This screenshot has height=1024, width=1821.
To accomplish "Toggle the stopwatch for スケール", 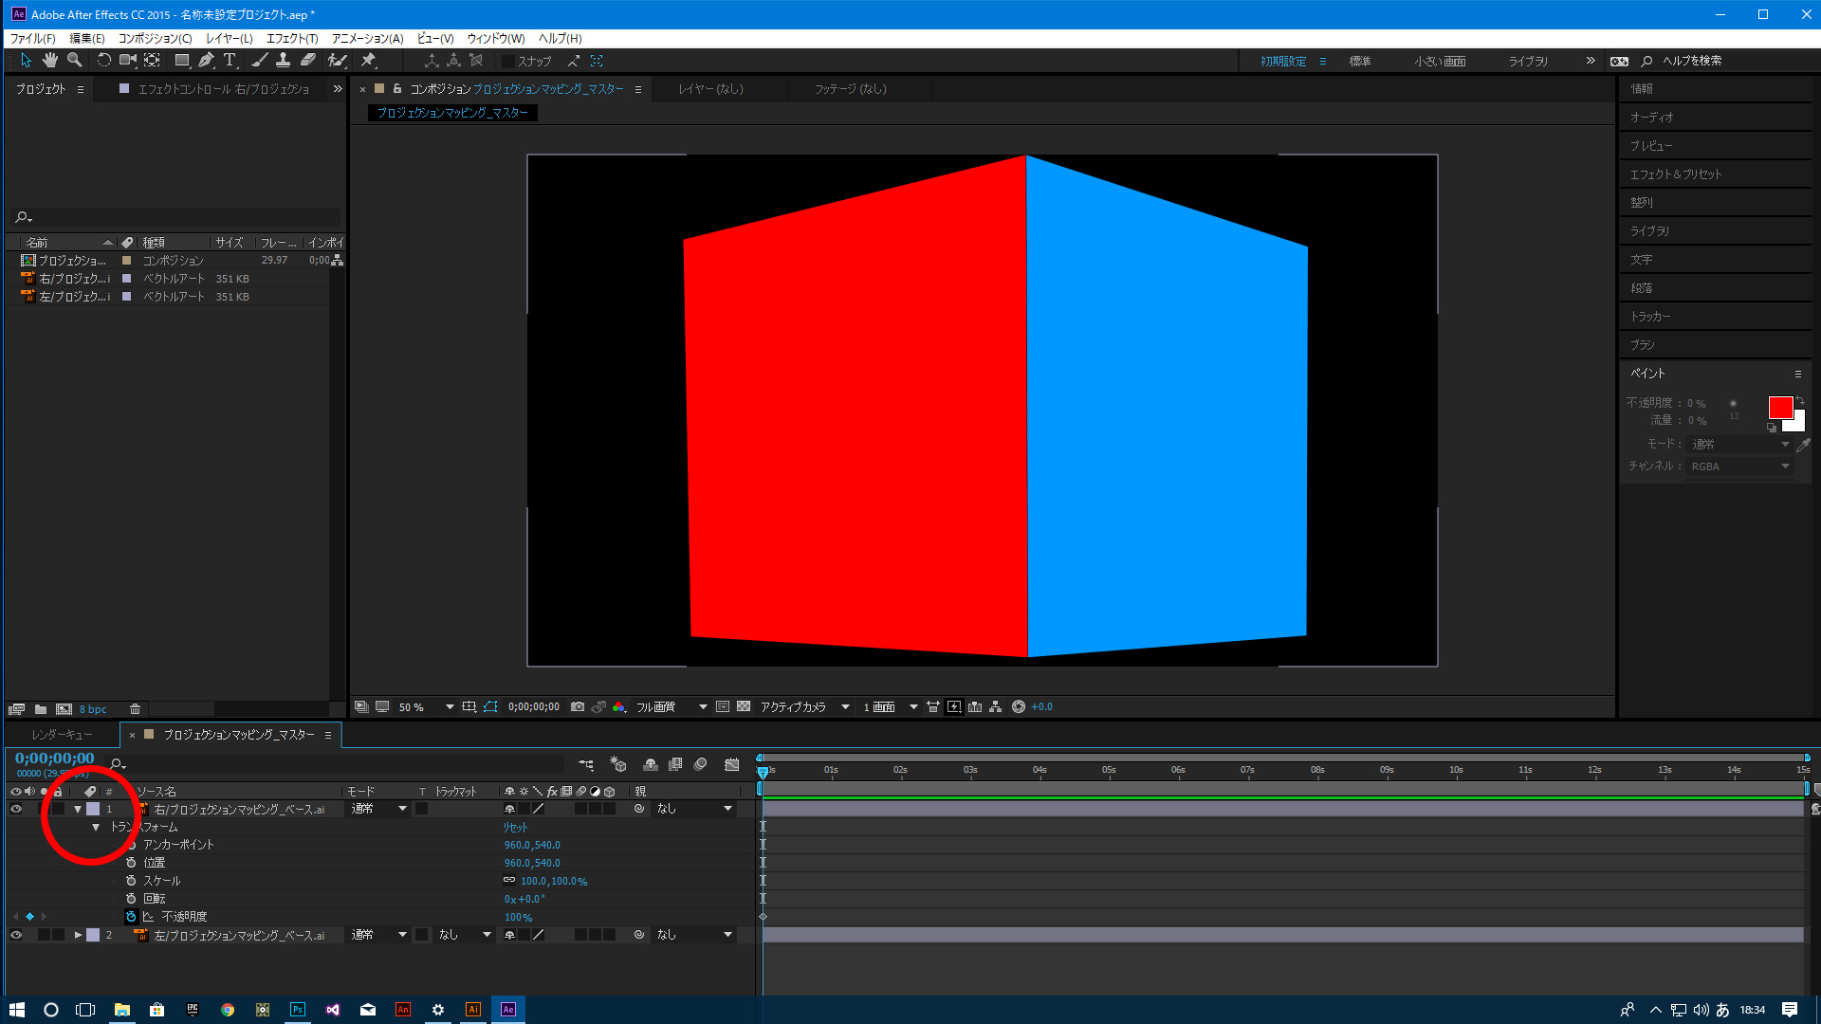I will point(131,881).
